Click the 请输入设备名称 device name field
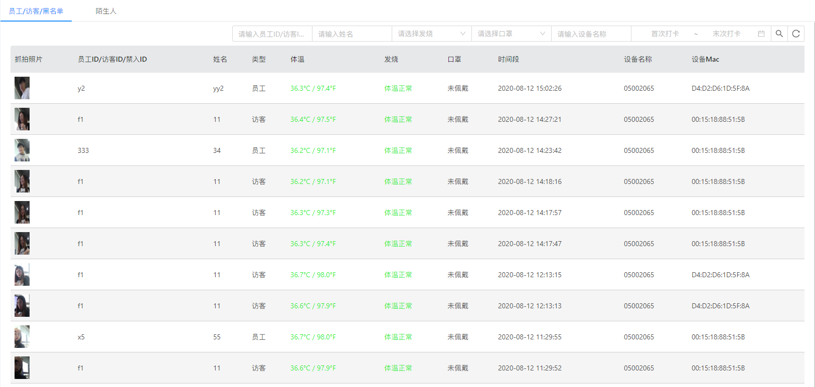This screenshot has height=387, width=815. [591, 34]
